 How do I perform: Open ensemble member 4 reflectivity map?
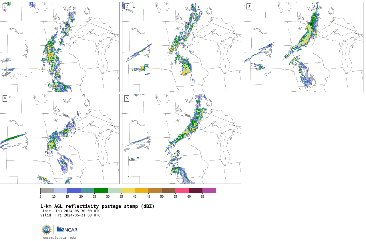[x=59, y=139]
